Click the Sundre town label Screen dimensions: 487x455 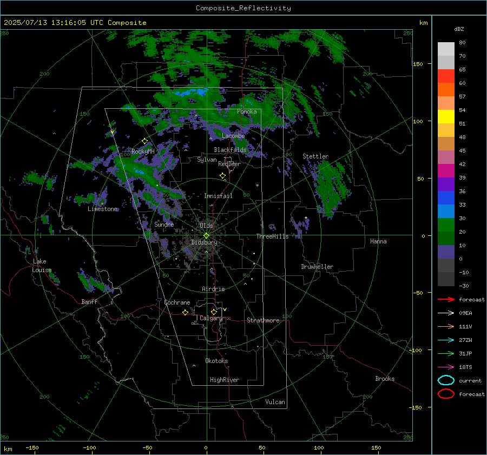coord(164,224)
